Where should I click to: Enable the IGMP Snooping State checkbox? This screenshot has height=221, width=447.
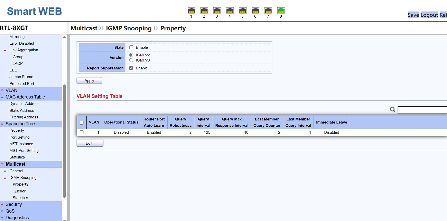(131, 47)
